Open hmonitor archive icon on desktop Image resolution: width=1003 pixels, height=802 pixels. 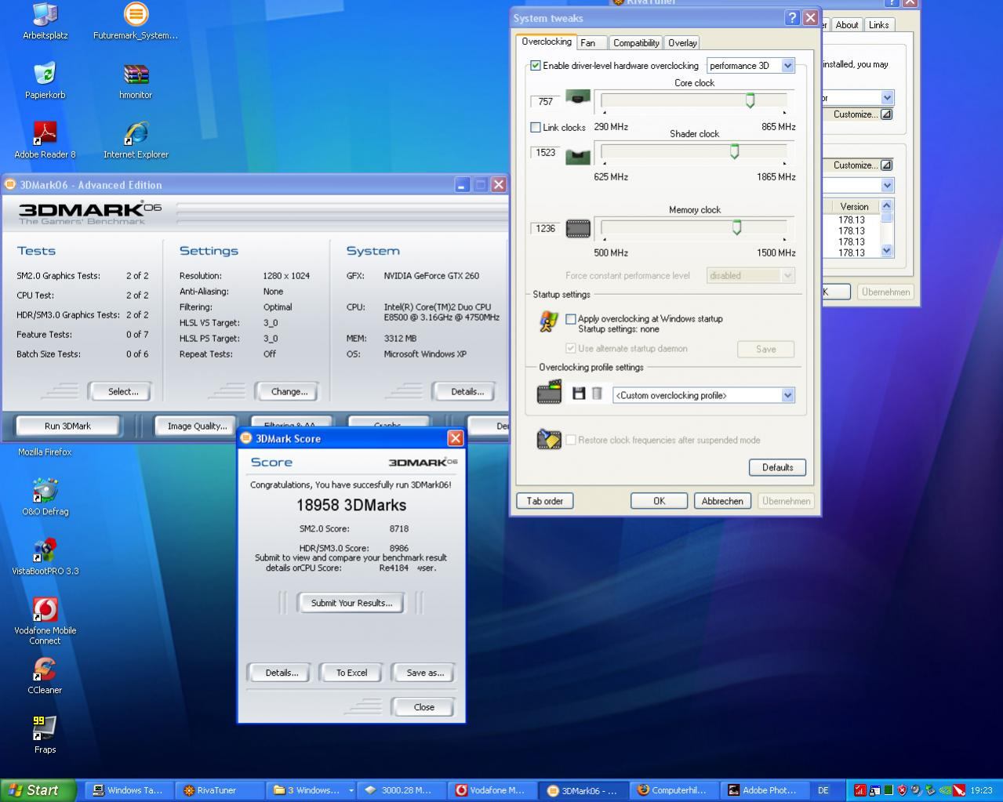136,74
